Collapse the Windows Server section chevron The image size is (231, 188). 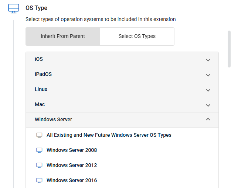click(208, 119)
